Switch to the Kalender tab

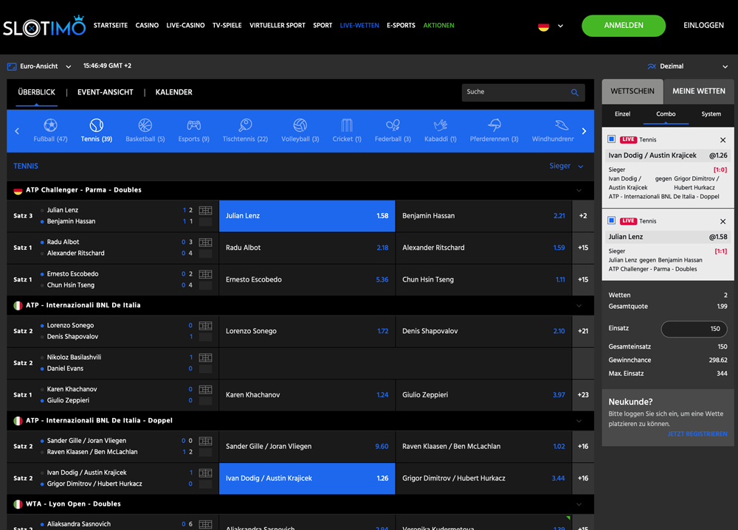(173, 92)
